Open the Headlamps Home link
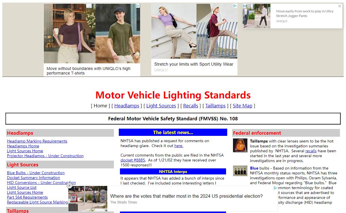 23,146
